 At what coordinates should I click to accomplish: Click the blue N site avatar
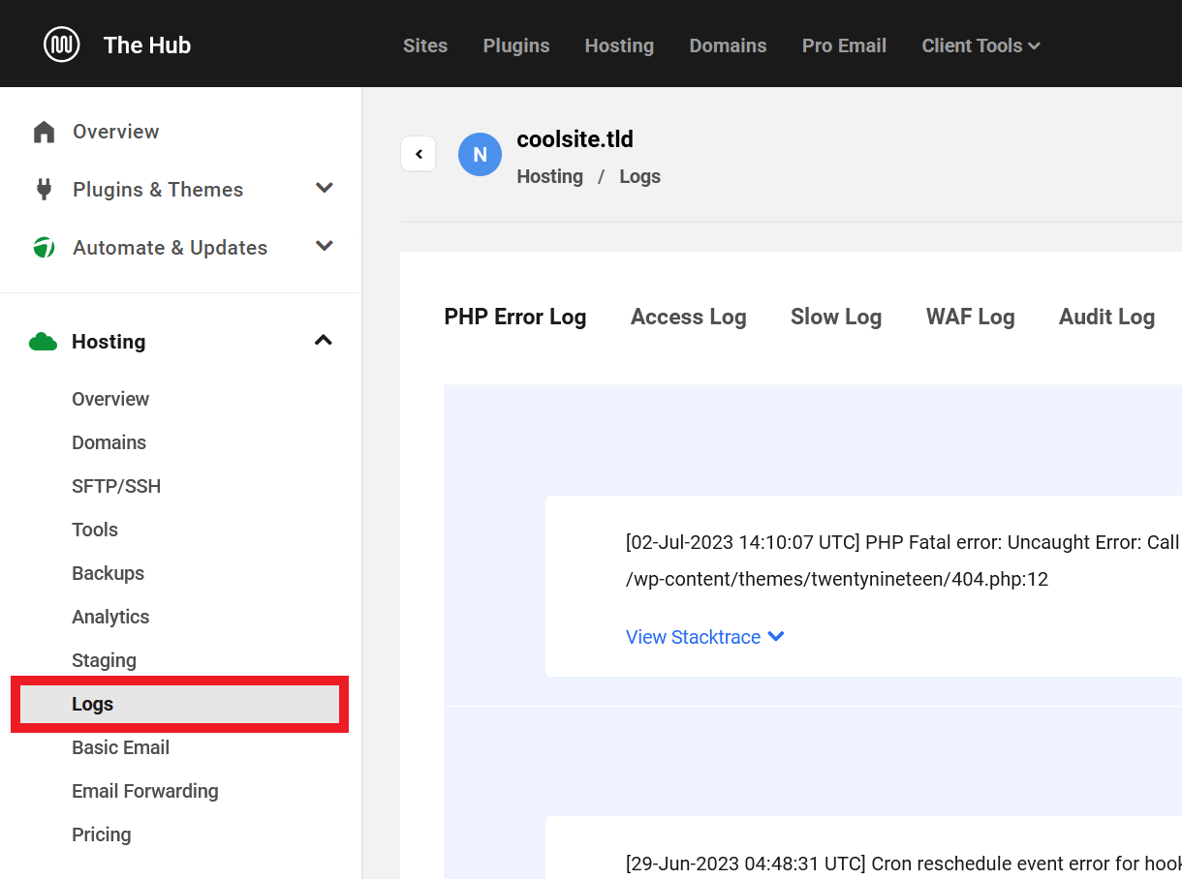coord(480,155)
